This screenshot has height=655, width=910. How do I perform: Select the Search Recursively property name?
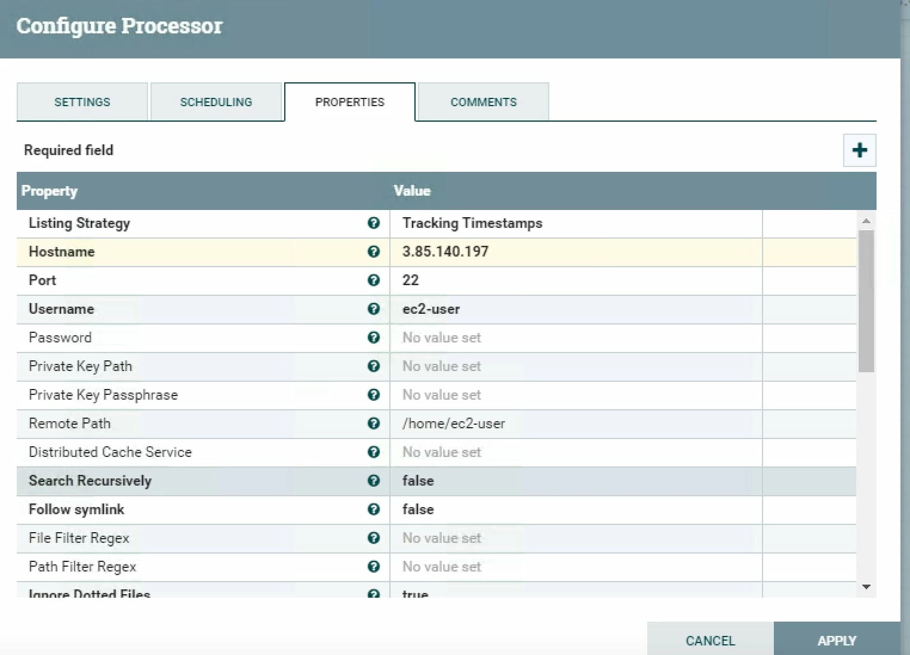coord(90,481)
